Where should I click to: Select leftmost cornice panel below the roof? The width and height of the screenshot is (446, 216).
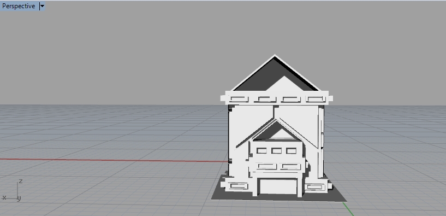pos(239,99)
